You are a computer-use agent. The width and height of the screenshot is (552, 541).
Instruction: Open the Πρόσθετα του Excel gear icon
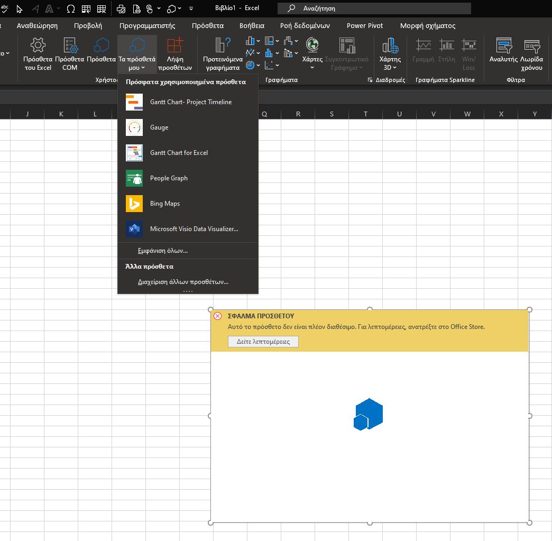(x=38, y=45)
